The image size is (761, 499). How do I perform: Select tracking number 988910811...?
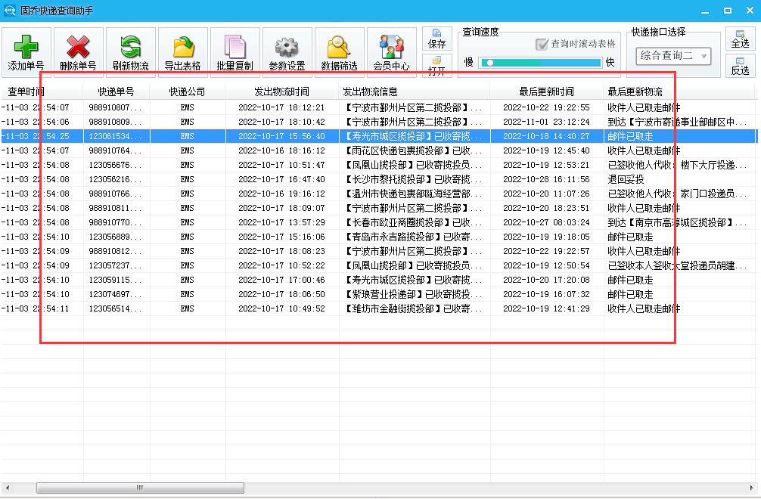click(115, 208)
